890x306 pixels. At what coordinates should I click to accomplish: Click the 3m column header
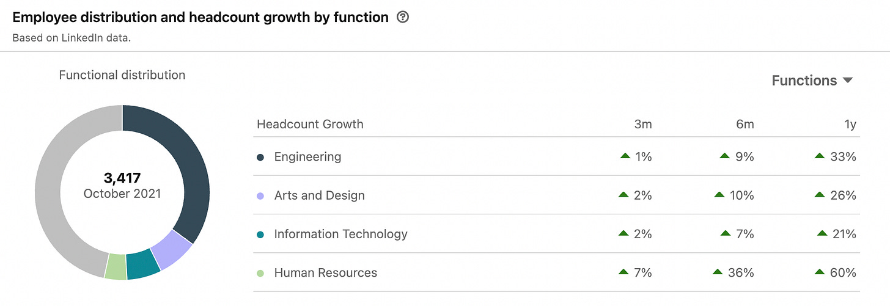[643, 125]
